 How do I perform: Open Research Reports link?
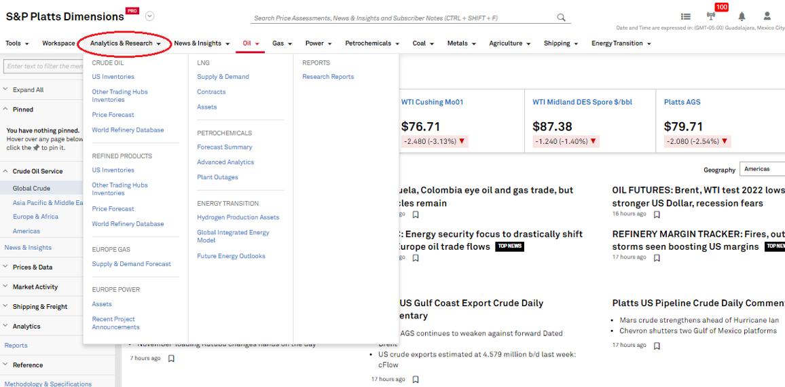(328, 77)
